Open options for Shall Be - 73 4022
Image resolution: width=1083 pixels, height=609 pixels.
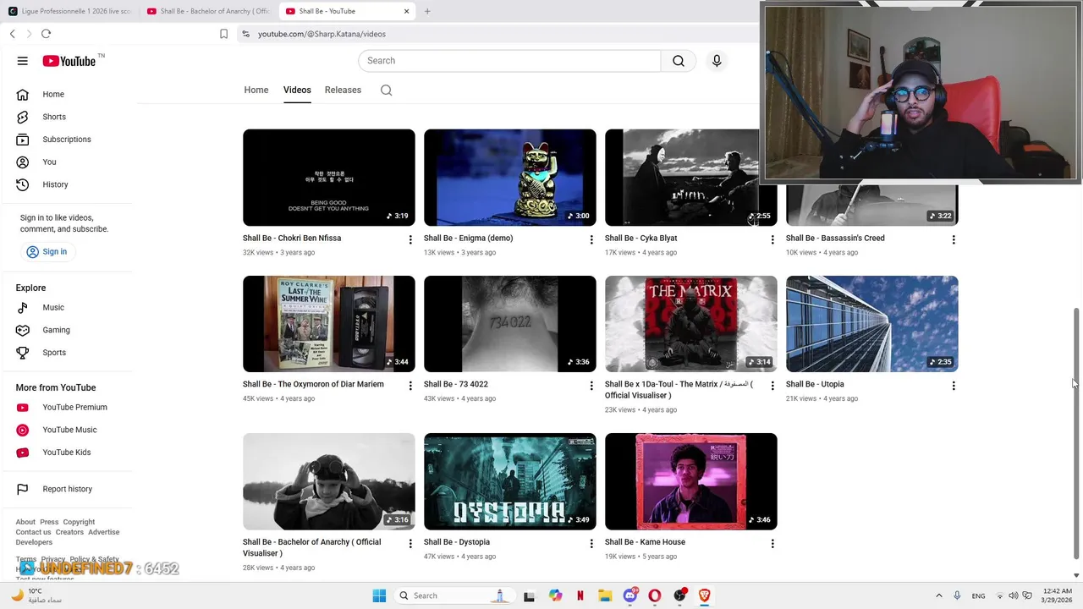[591, 386]
